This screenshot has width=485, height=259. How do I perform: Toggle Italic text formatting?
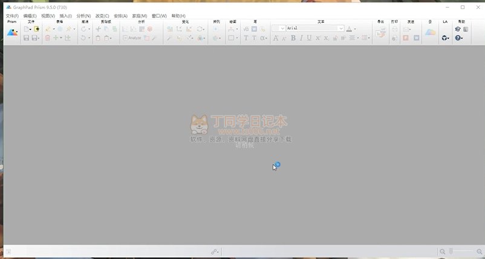click(x=301, y=38)
